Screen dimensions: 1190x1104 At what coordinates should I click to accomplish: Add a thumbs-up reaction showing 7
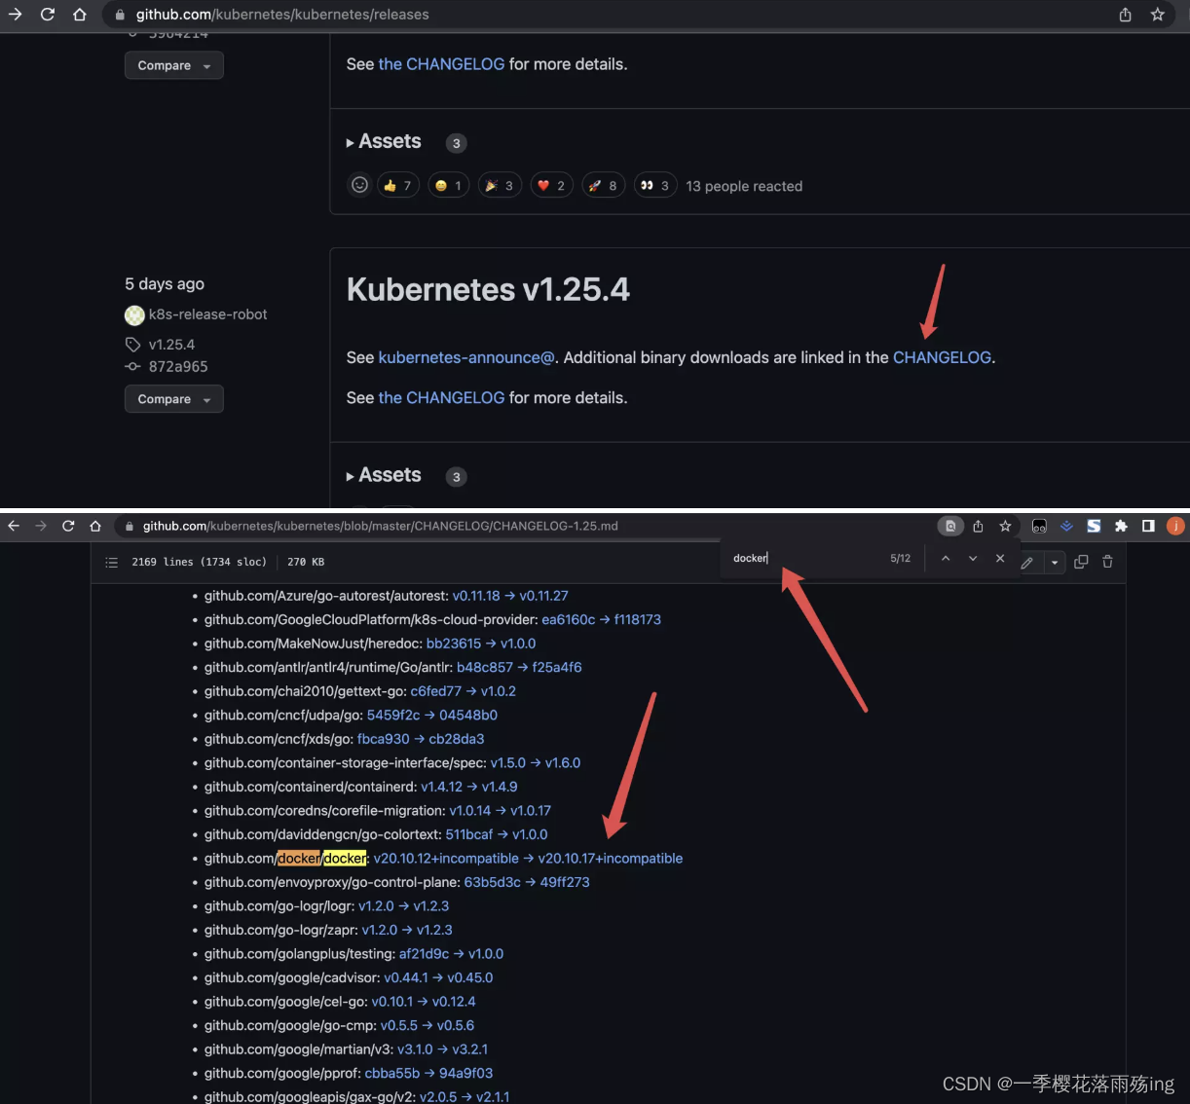397,185
